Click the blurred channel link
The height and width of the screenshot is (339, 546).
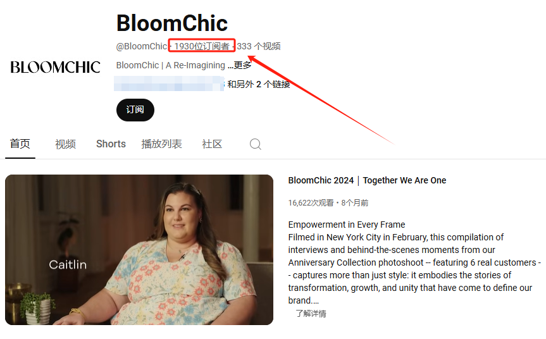tap(169, 83)
